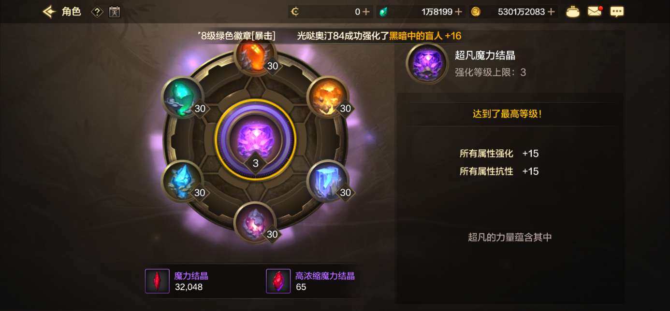Add more gold coins 5301万2083
The height and width of the screenshot is (311, 670).
click(551, 12)
